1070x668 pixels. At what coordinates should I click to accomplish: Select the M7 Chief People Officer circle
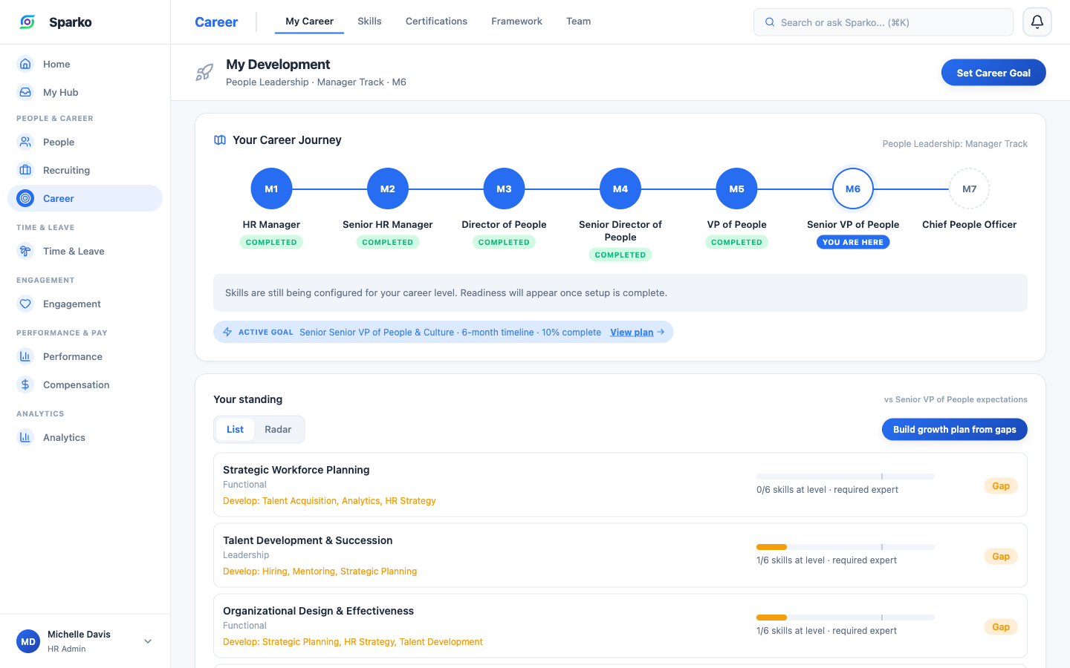point(970,189)
